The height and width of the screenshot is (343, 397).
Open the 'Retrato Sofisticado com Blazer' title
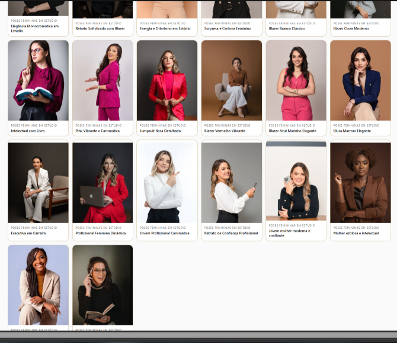coord(100,28)
